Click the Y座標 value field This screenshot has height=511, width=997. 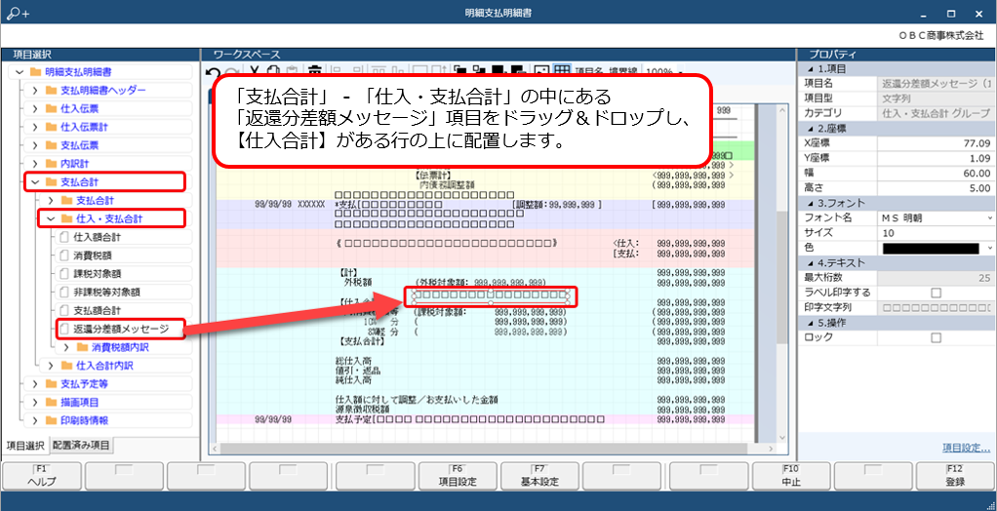click(x=936, y=158)
